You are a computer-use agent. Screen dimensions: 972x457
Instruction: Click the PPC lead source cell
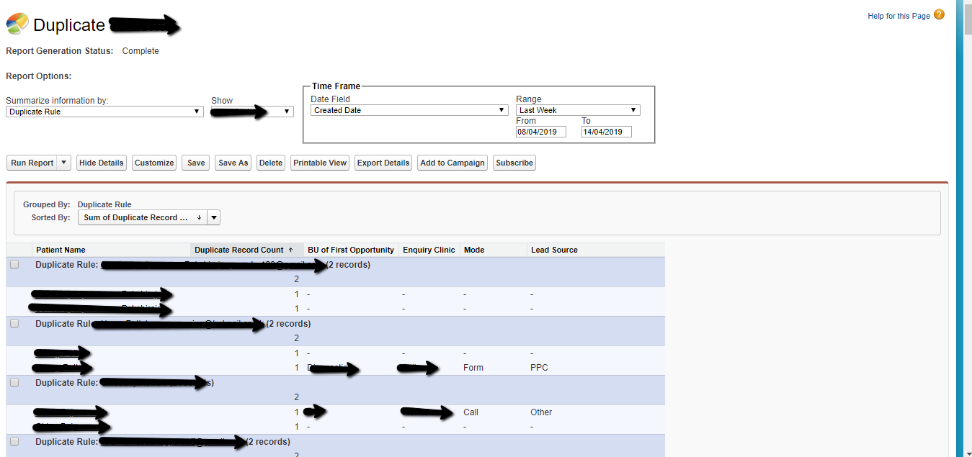539,368
